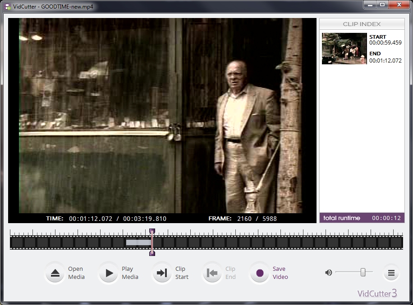Click the Clip End arrow icon
The image size is (413, 305).
pyautogui.click(x=212, y=273)
